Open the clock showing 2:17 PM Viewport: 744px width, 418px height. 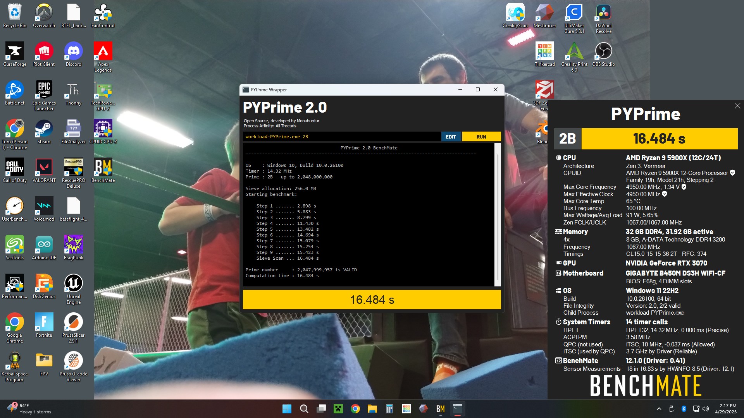tap(725, 409)
